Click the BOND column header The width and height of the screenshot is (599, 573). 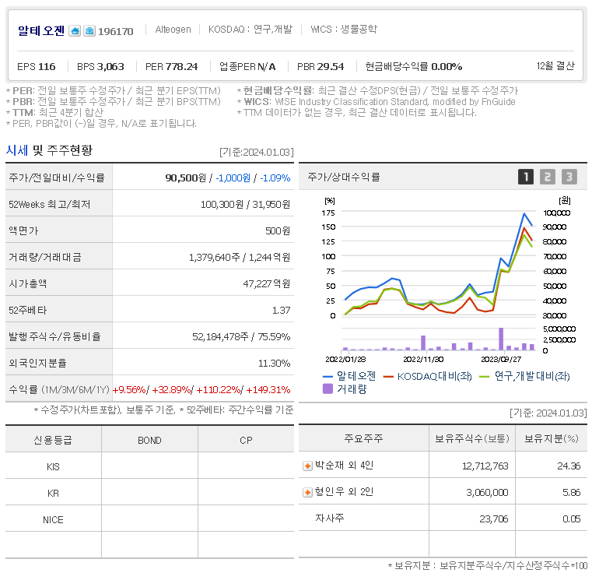coord(149,441)
